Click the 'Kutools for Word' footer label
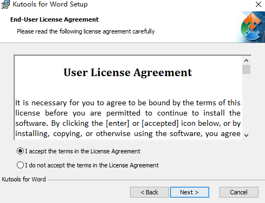This screenshot has height=203, width=265. (24, 179)
